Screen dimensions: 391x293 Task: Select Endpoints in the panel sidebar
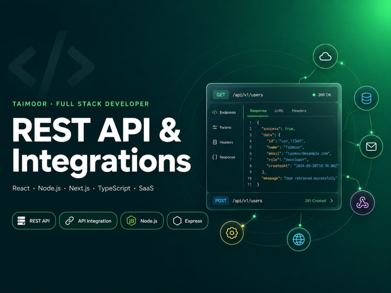click(x=224, y=113)
